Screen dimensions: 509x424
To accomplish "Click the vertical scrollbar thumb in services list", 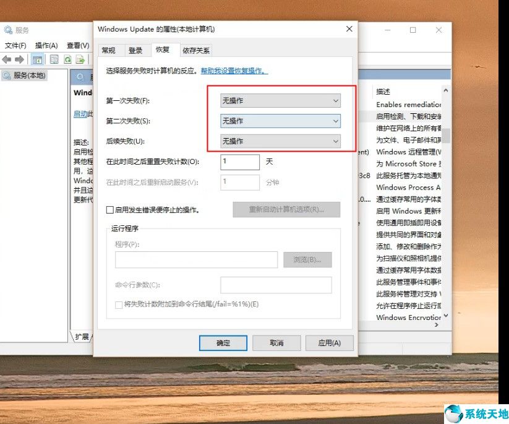I will click(447, 136).
